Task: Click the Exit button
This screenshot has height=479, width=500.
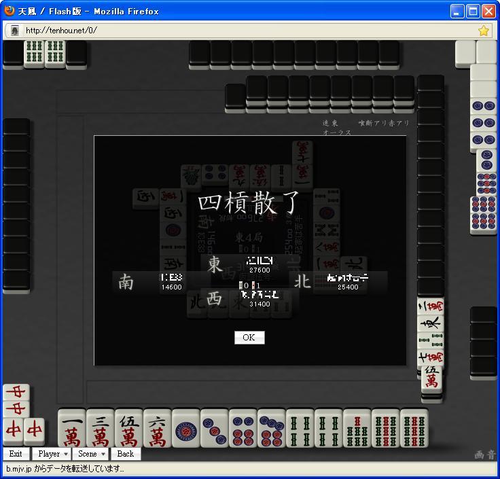Action: [16, 454]
